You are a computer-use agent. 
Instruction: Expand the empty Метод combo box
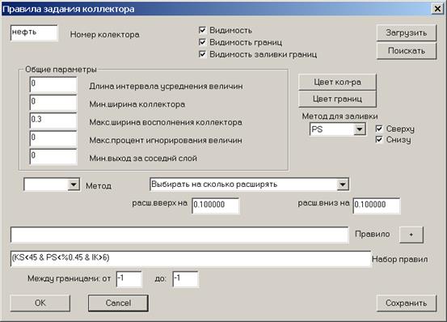point(74,184)
